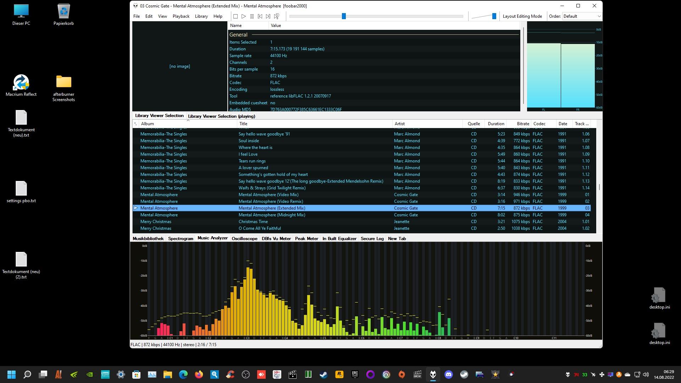The height and width of the screenshot is (383, 681).
Task: Open afterburner Screenshots folder
Action: click(x=63, y=88)
